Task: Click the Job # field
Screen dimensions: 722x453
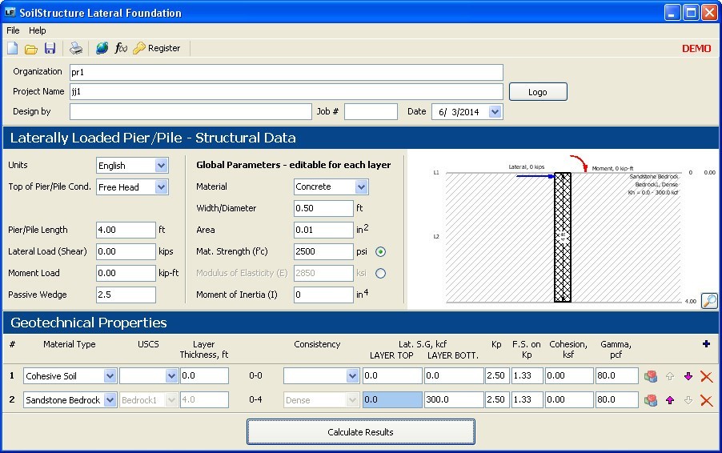Action: (x=371, y=111)
